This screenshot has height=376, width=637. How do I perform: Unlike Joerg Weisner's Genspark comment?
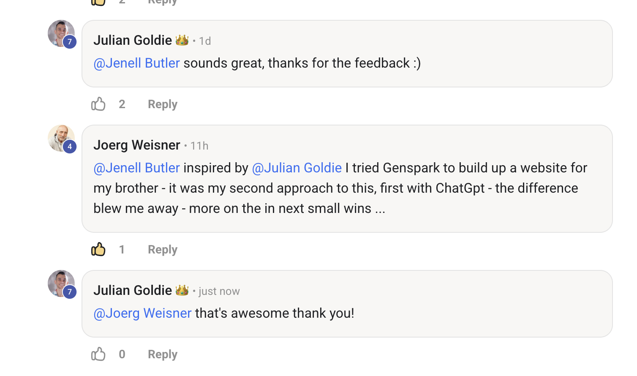tap(98, 249)
